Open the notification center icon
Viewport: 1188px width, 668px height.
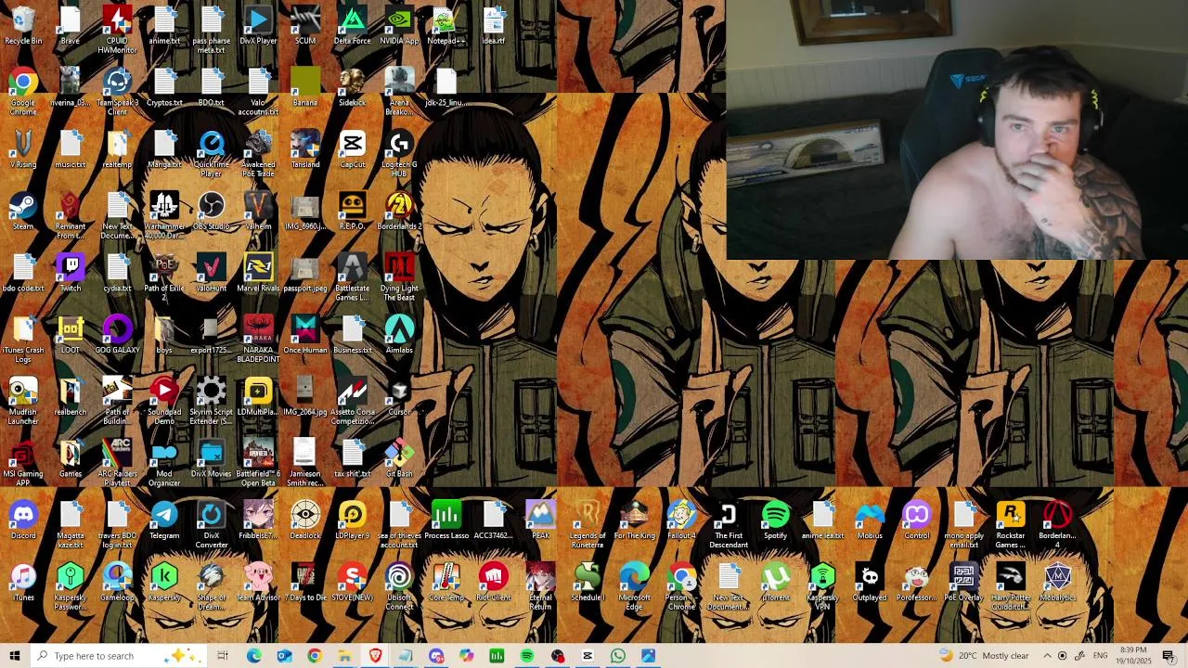coord(1169,656)
